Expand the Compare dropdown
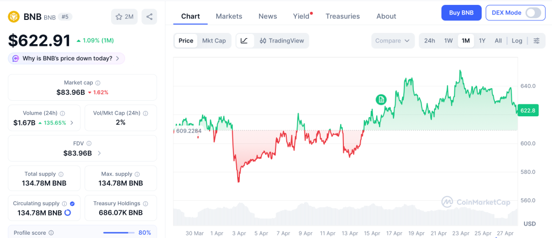Viewport: 552px width, 238px height. point(393,41)
